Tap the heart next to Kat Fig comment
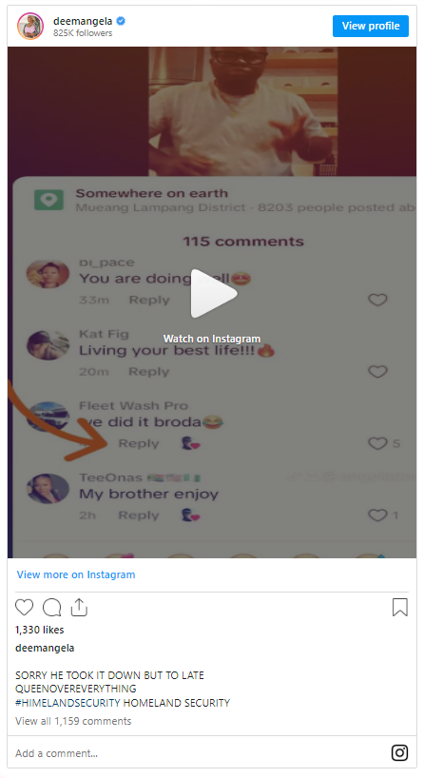 click(x=377, y=372)
